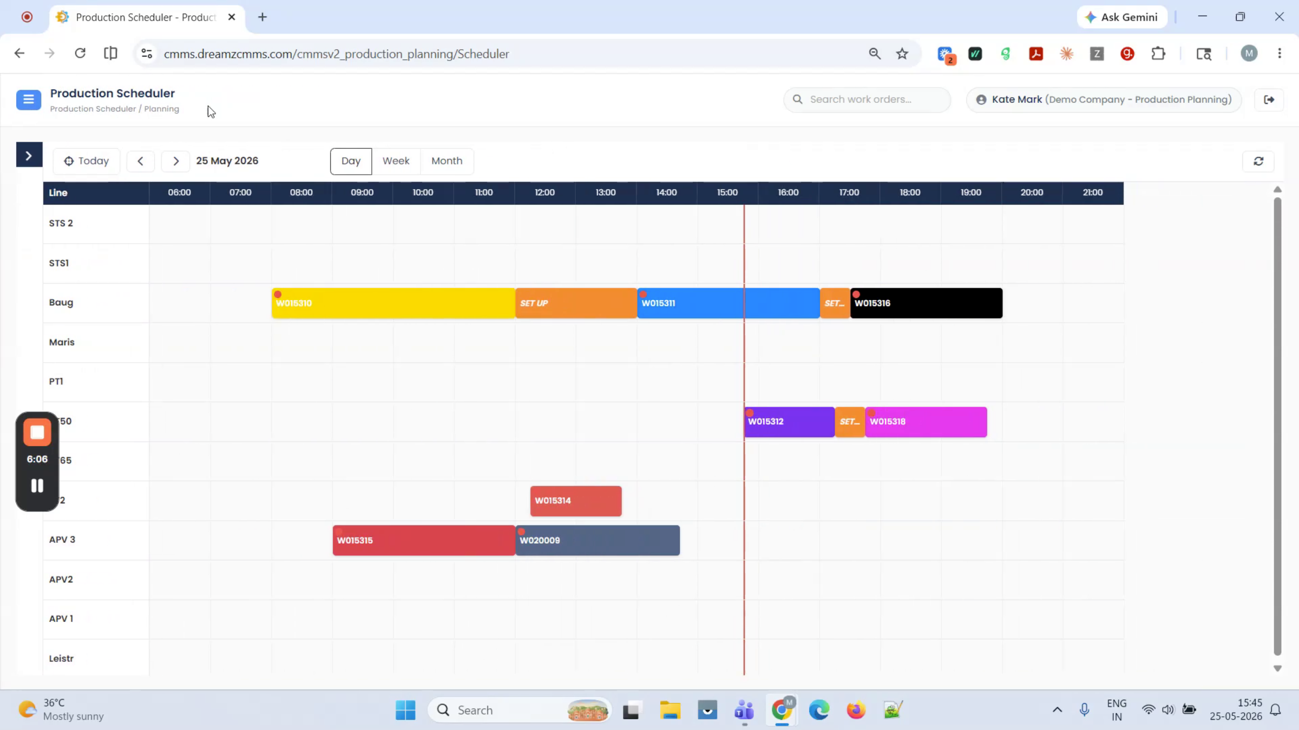Go to the next day arrow
1299x730 pixels.
[x=176, y=161]
